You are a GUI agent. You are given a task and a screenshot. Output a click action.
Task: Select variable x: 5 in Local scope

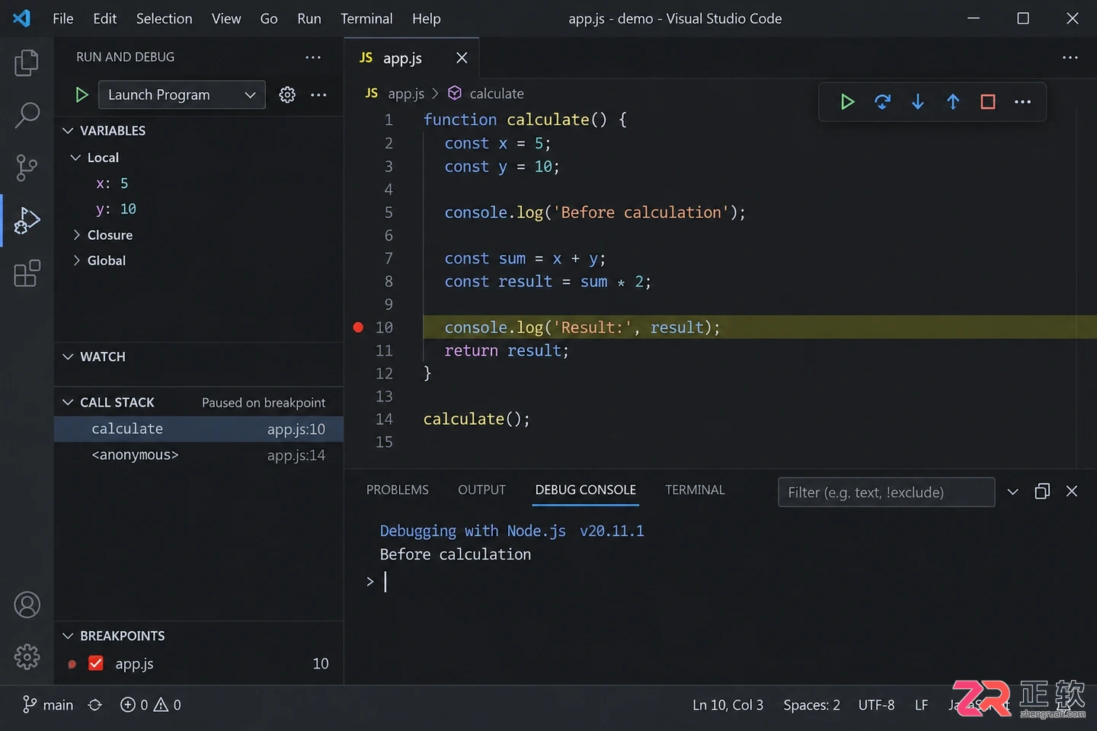[x=112, y=184]
